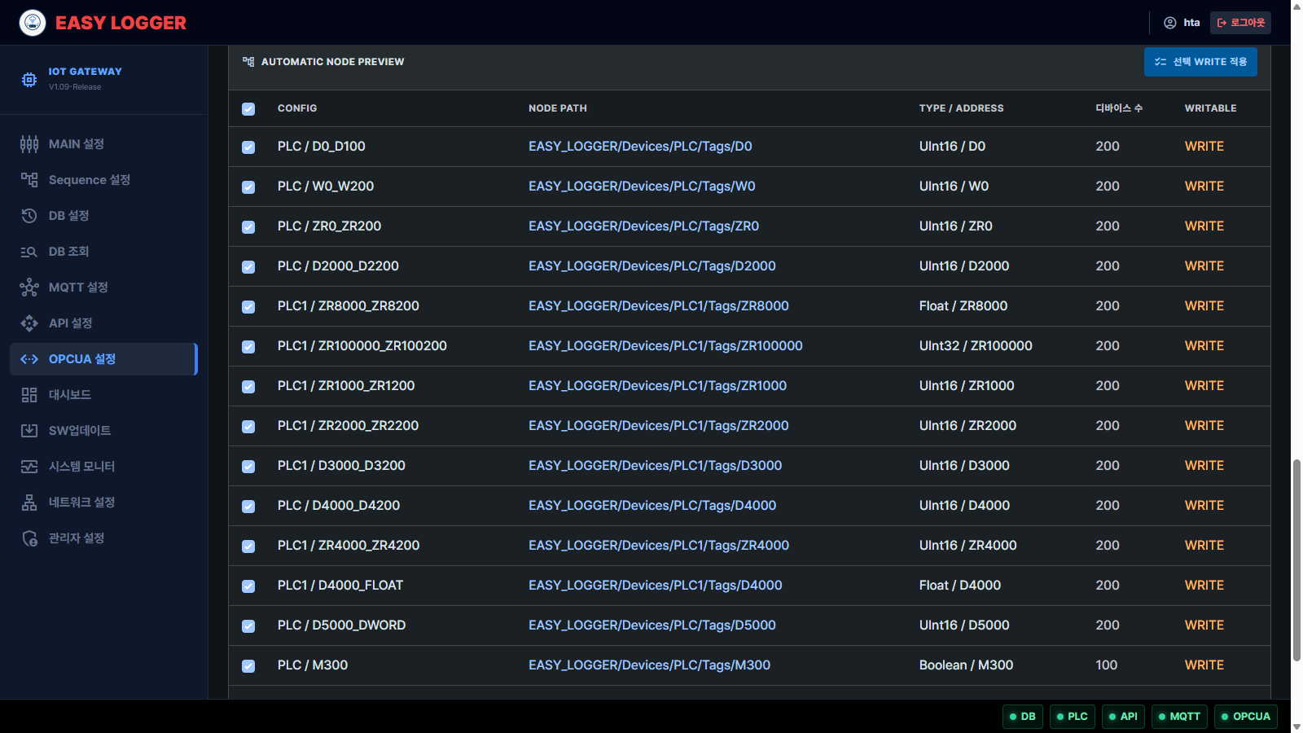Screen dimensions: 1303x733
Task: Click the 100 device count cell
Action: click(1107, 665)
